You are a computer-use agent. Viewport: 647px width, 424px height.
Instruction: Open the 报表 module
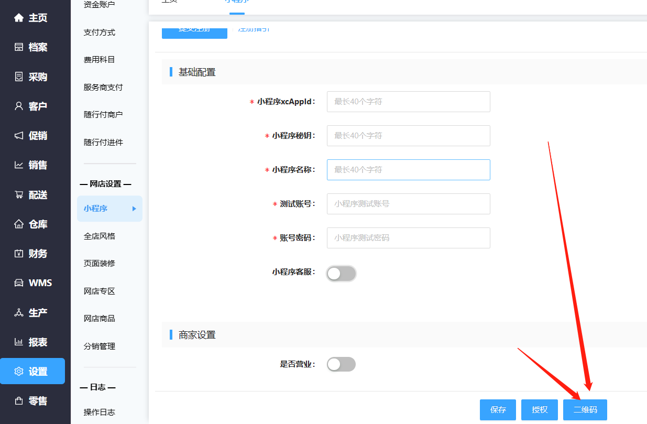coord(31,342)
